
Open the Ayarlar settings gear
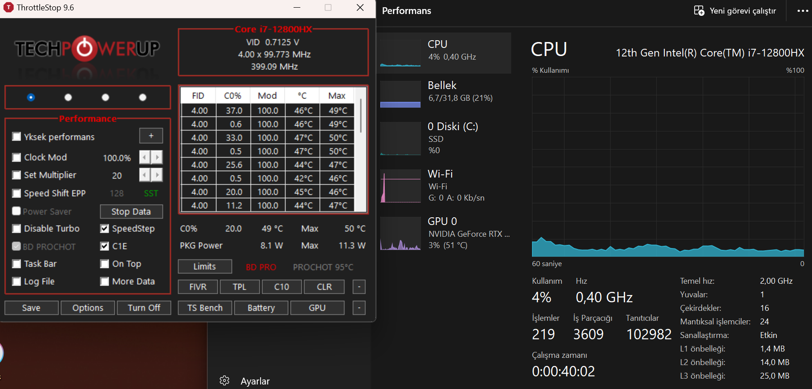pyautogui.click(x=224, y=380)
